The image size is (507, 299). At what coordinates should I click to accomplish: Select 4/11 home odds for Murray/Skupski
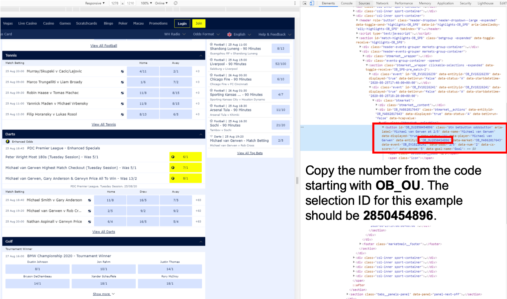[143, 71]
